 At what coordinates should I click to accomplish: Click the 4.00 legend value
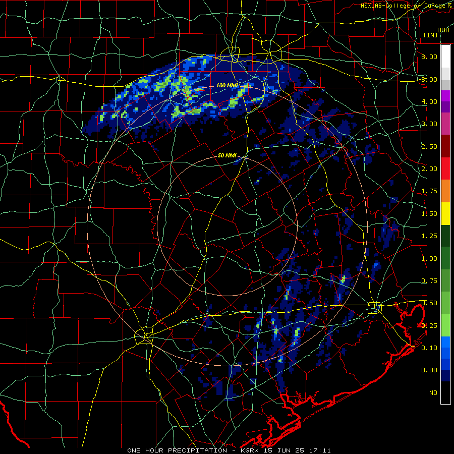(429, 101)
